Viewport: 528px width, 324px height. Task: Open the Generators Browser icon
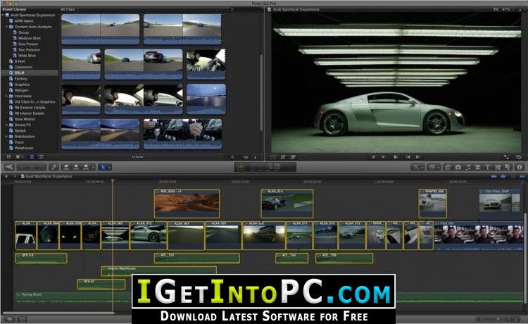pyautogui.click(x=498, y=167)
